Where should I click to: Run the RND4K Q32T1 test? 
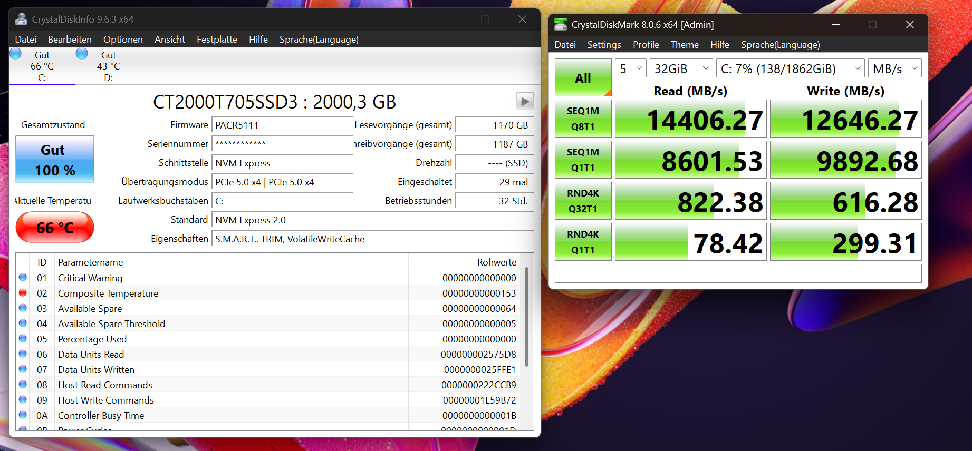pos(583,201)
